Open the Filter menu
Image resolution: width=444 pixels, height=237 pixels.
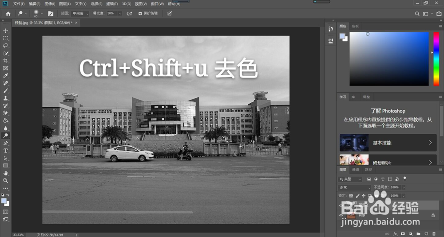pos(112,4)
